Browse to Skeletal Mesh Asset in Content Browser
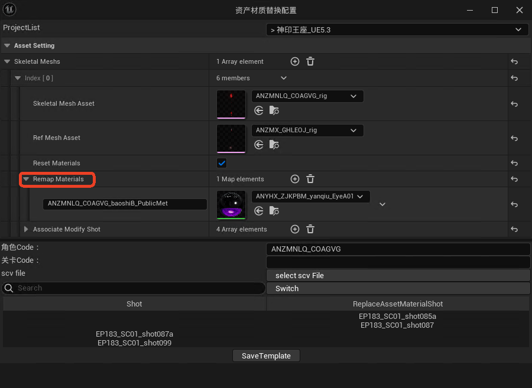Image resolution: width=532 pixels, height=388 pixels. pyautogui.click(x=274, y=110)
